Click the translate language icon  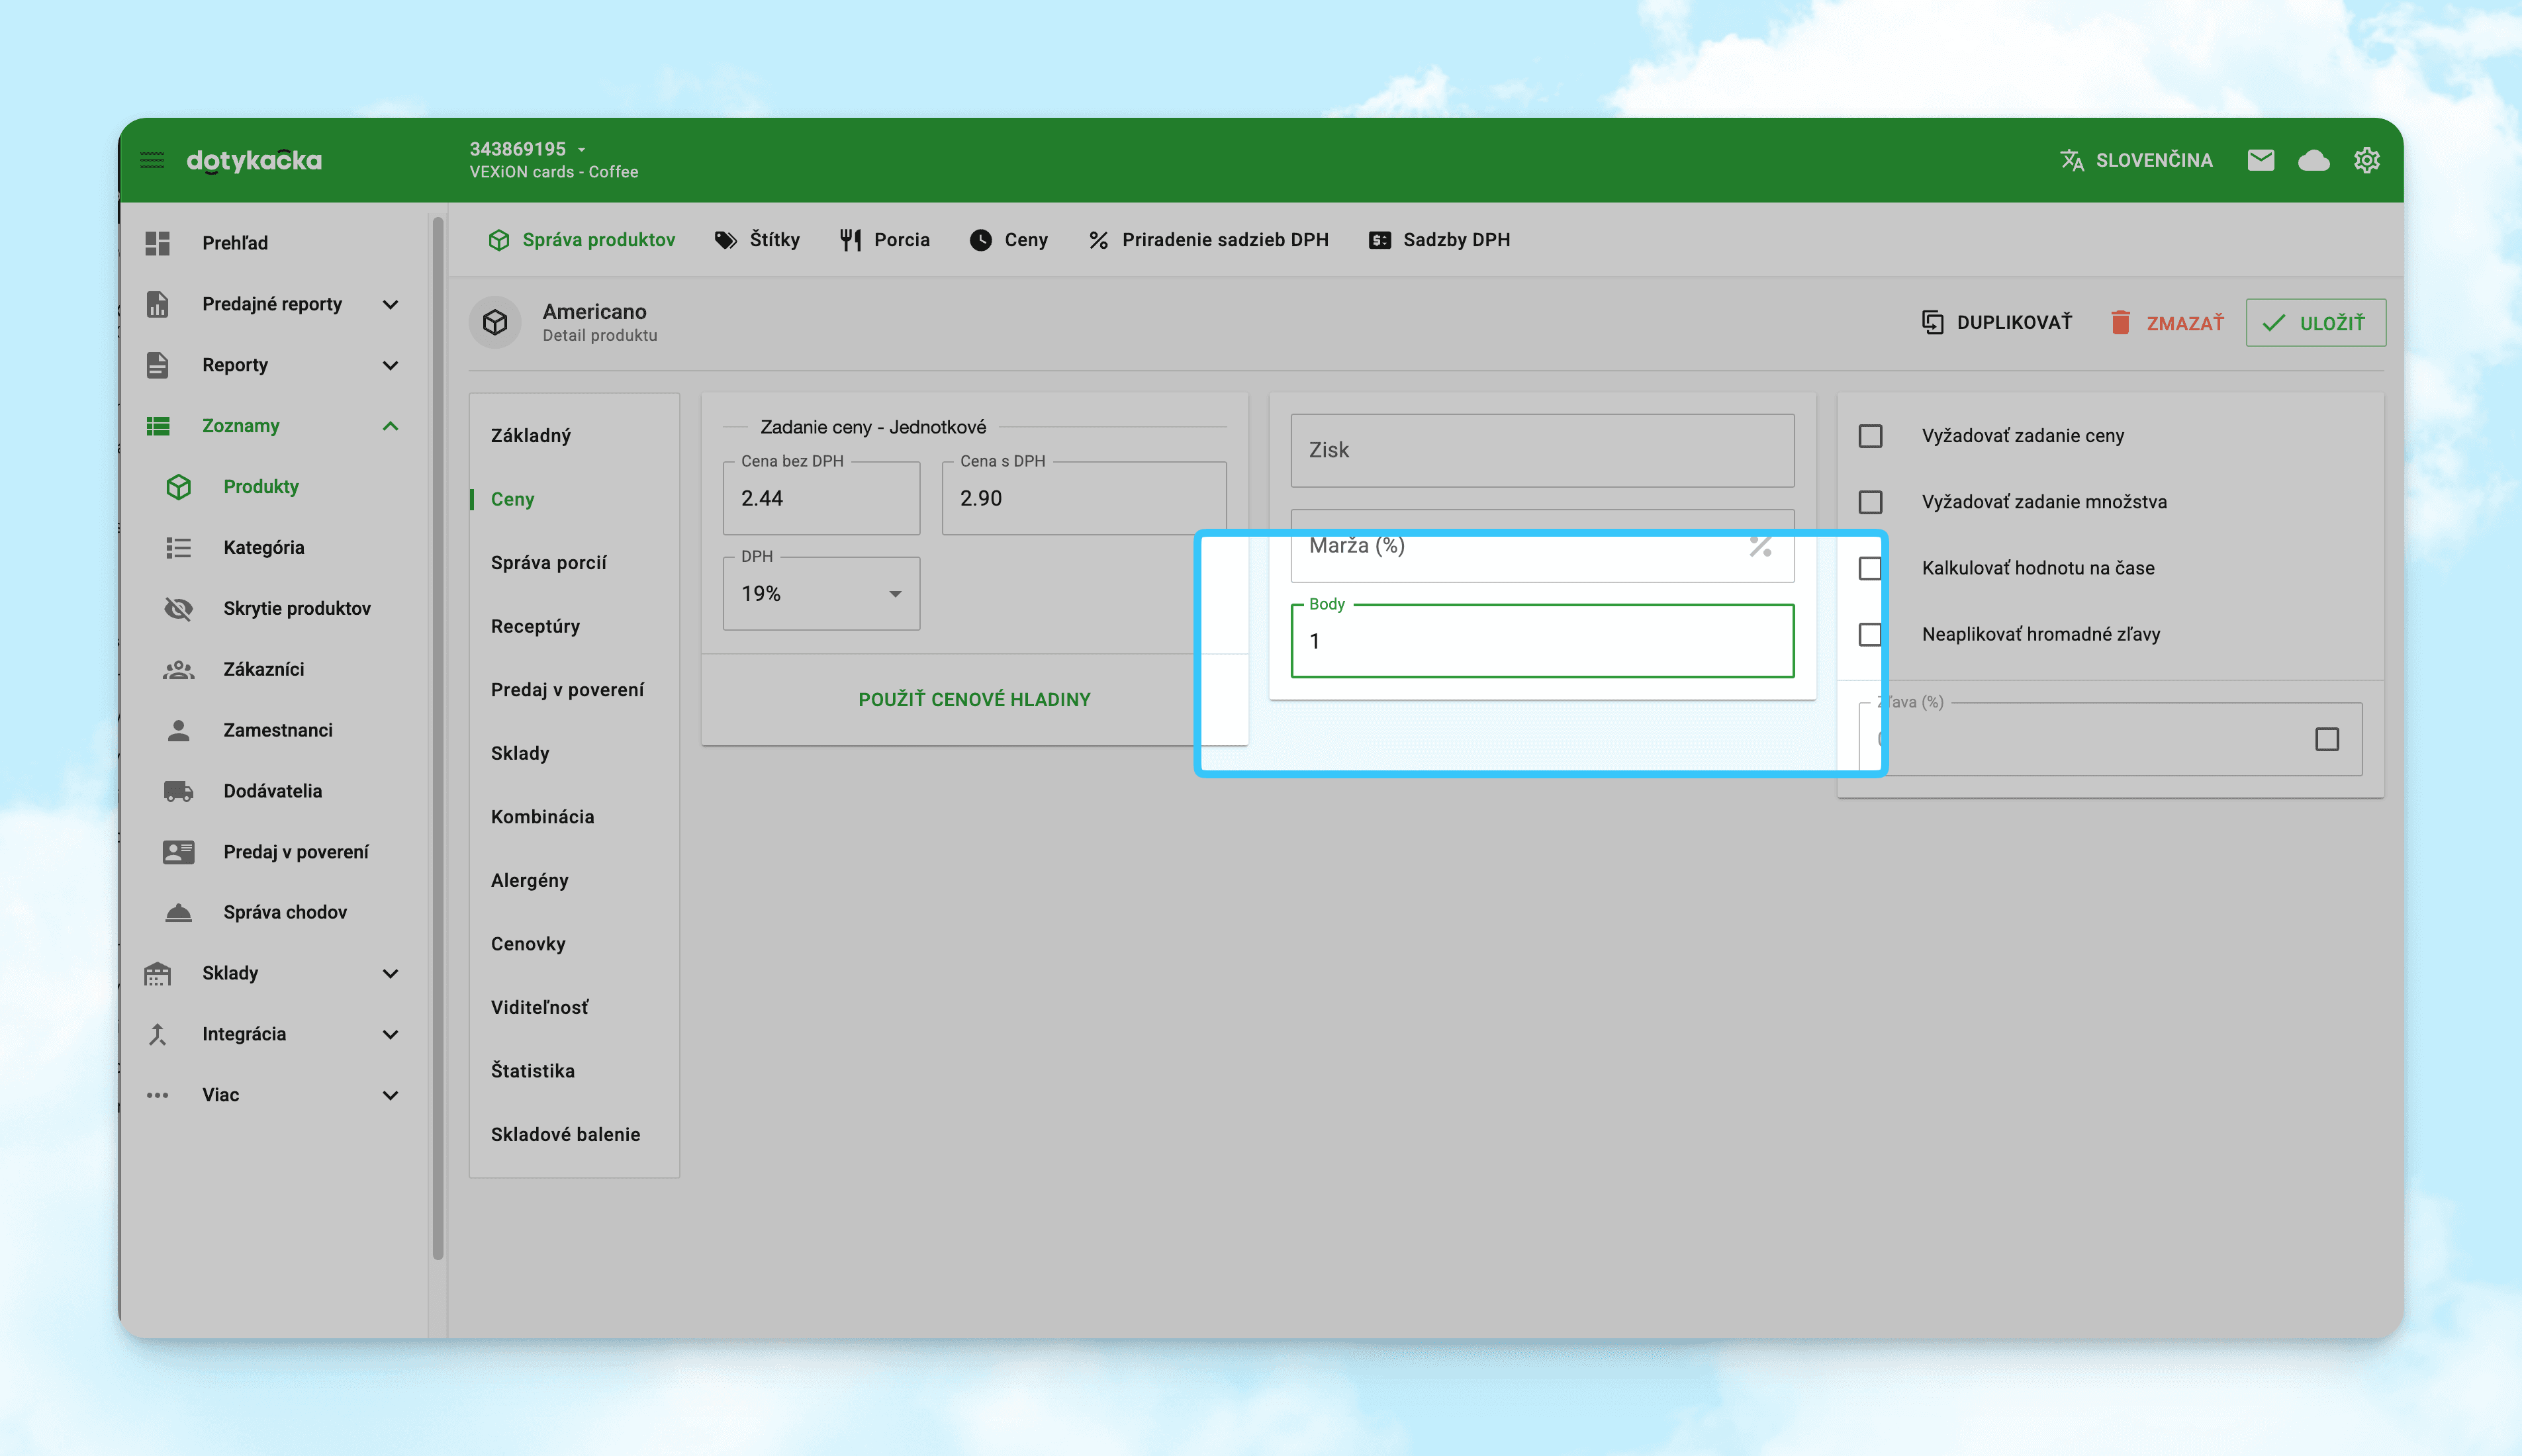[2072, 160]
